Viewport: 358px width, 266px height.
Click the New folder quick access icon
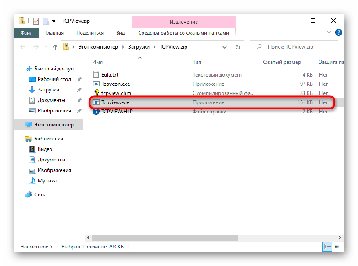46,21
